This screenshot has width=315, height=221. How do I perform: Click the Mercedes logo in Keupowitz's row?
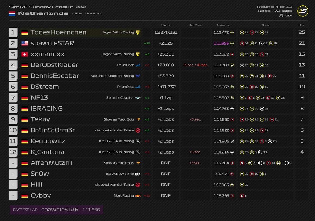(x=138, y=141)
